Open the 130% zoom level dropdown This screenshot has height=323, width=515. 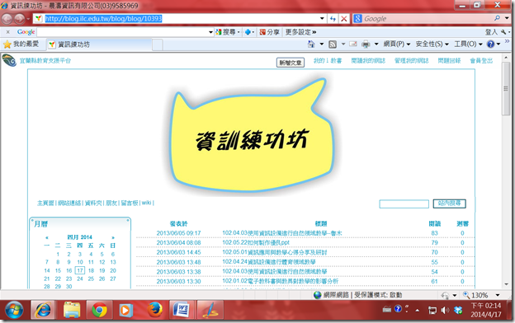coord(498,295)
